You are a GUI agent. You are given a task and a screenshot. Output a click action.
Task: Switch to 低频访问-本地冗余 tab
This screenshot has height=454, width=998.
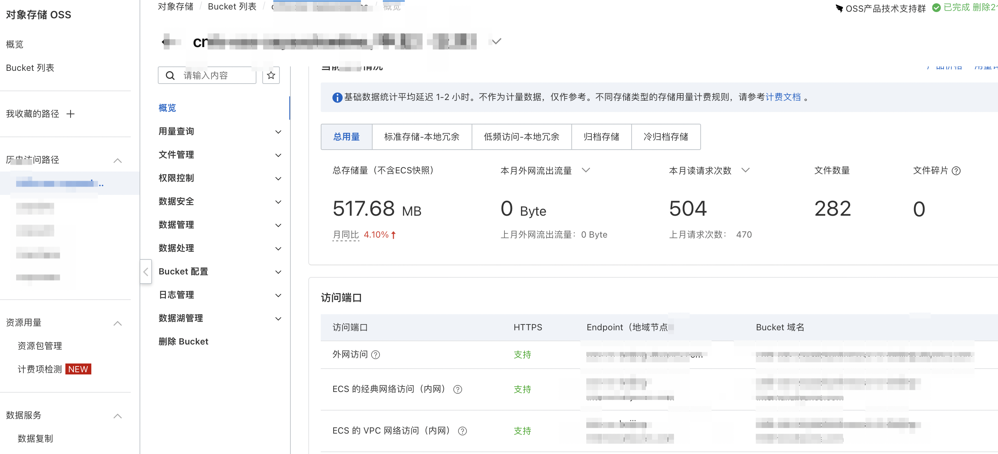[522, 136]
